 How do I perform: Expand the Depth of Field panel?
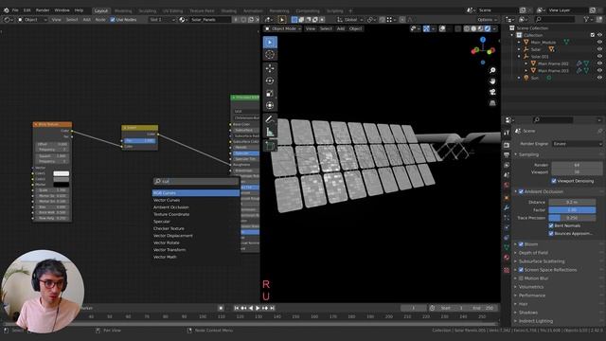point(533,253)
